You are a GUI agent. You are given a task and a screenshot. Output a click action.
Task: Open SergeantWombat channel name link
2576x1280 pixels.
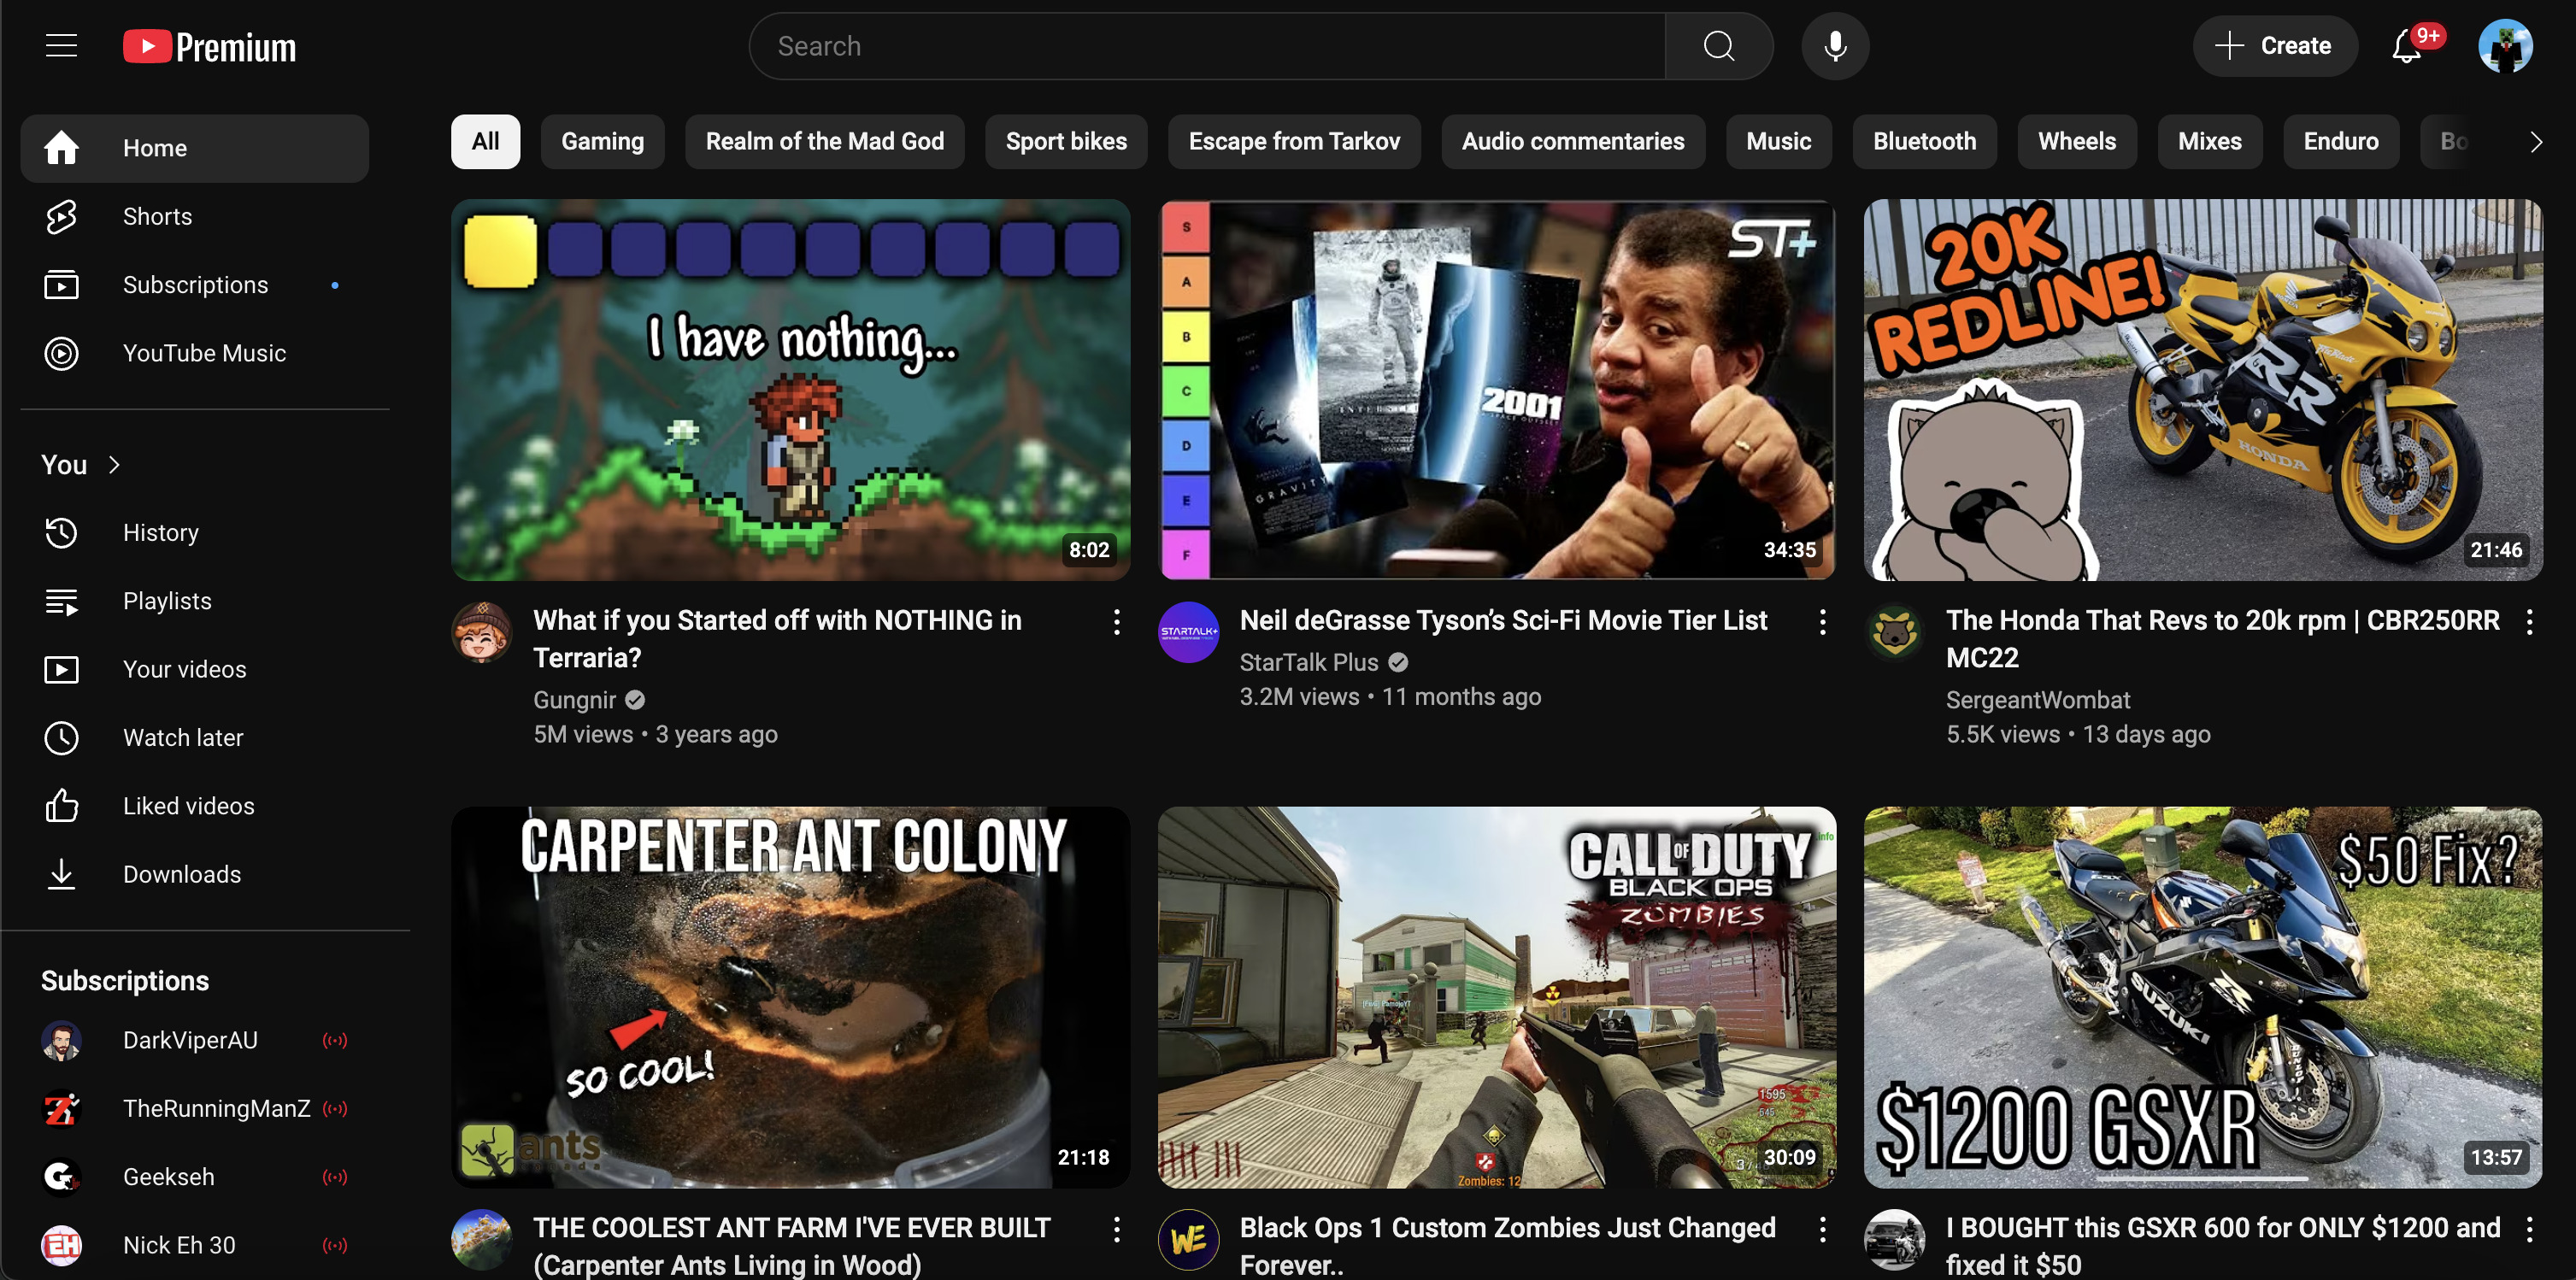point(2037,701)
